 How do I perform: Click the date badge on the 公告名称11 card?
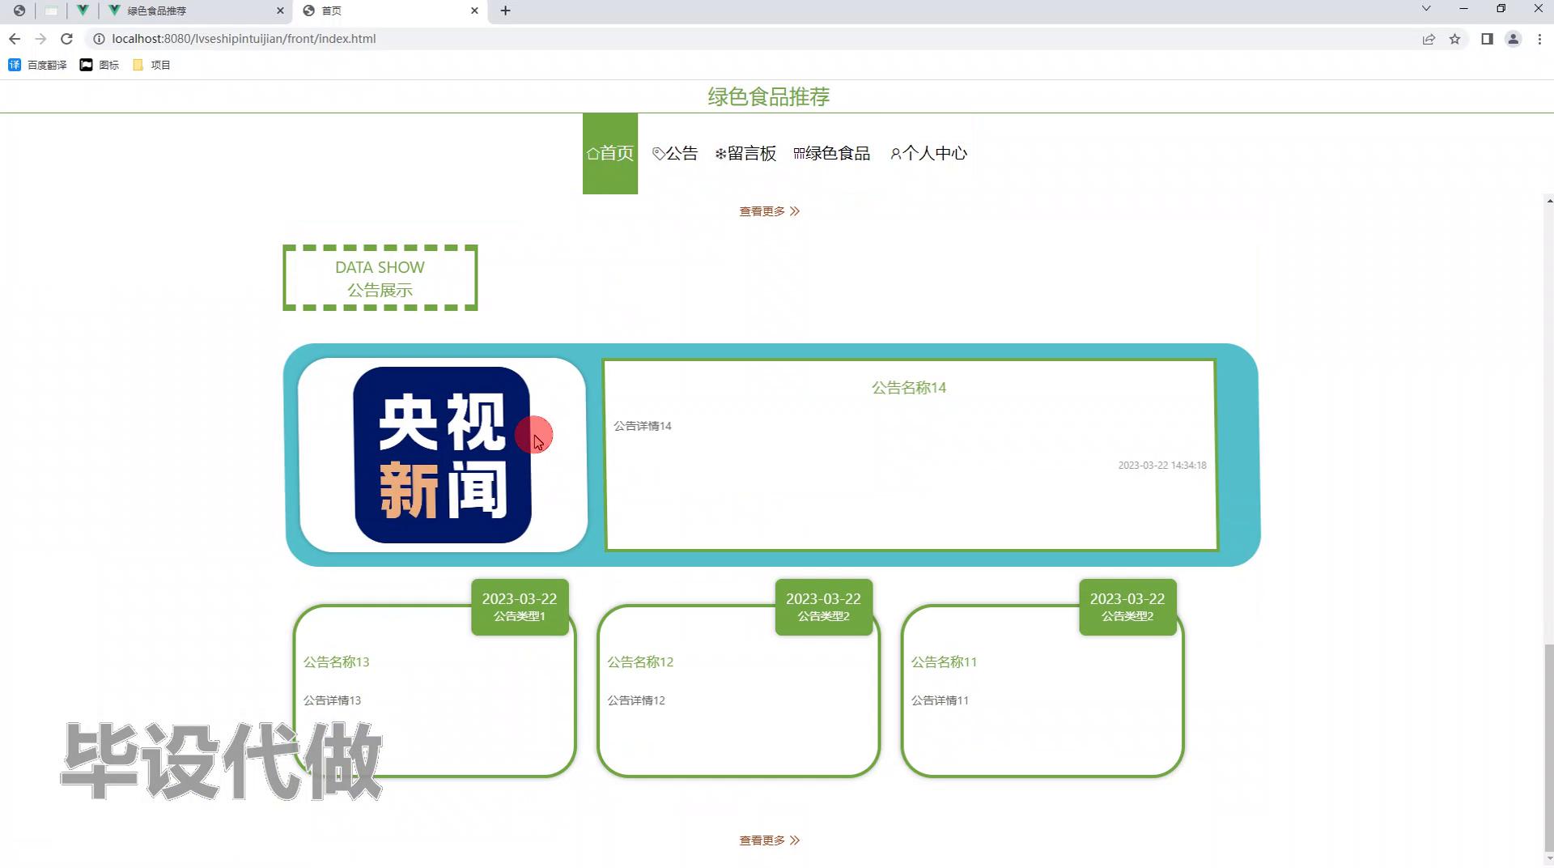[1127, 607]
